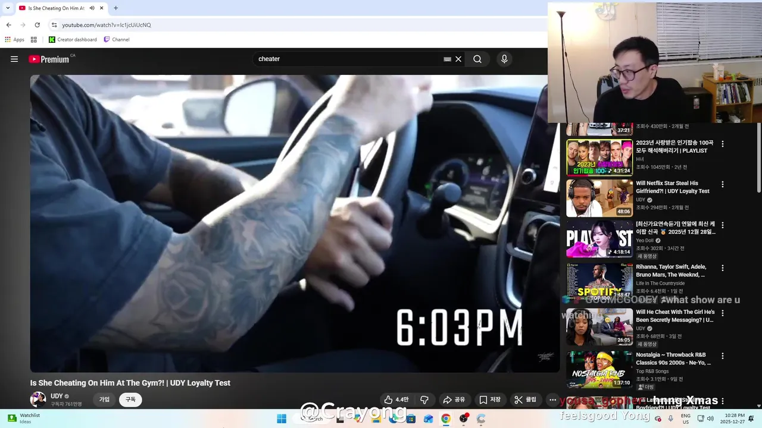
Task: Open the Creator dashboard bookmark
Action: point(73,39)
